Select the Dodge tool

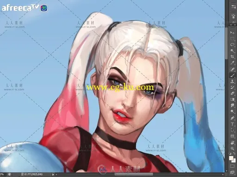pyautogui.click(x=232, y=112)
